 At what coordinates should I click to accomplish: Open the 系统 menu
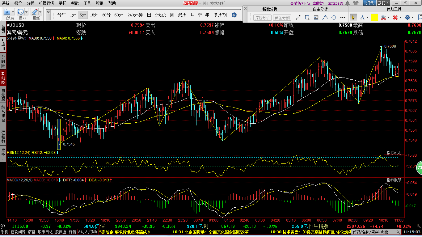click(6, 3)
